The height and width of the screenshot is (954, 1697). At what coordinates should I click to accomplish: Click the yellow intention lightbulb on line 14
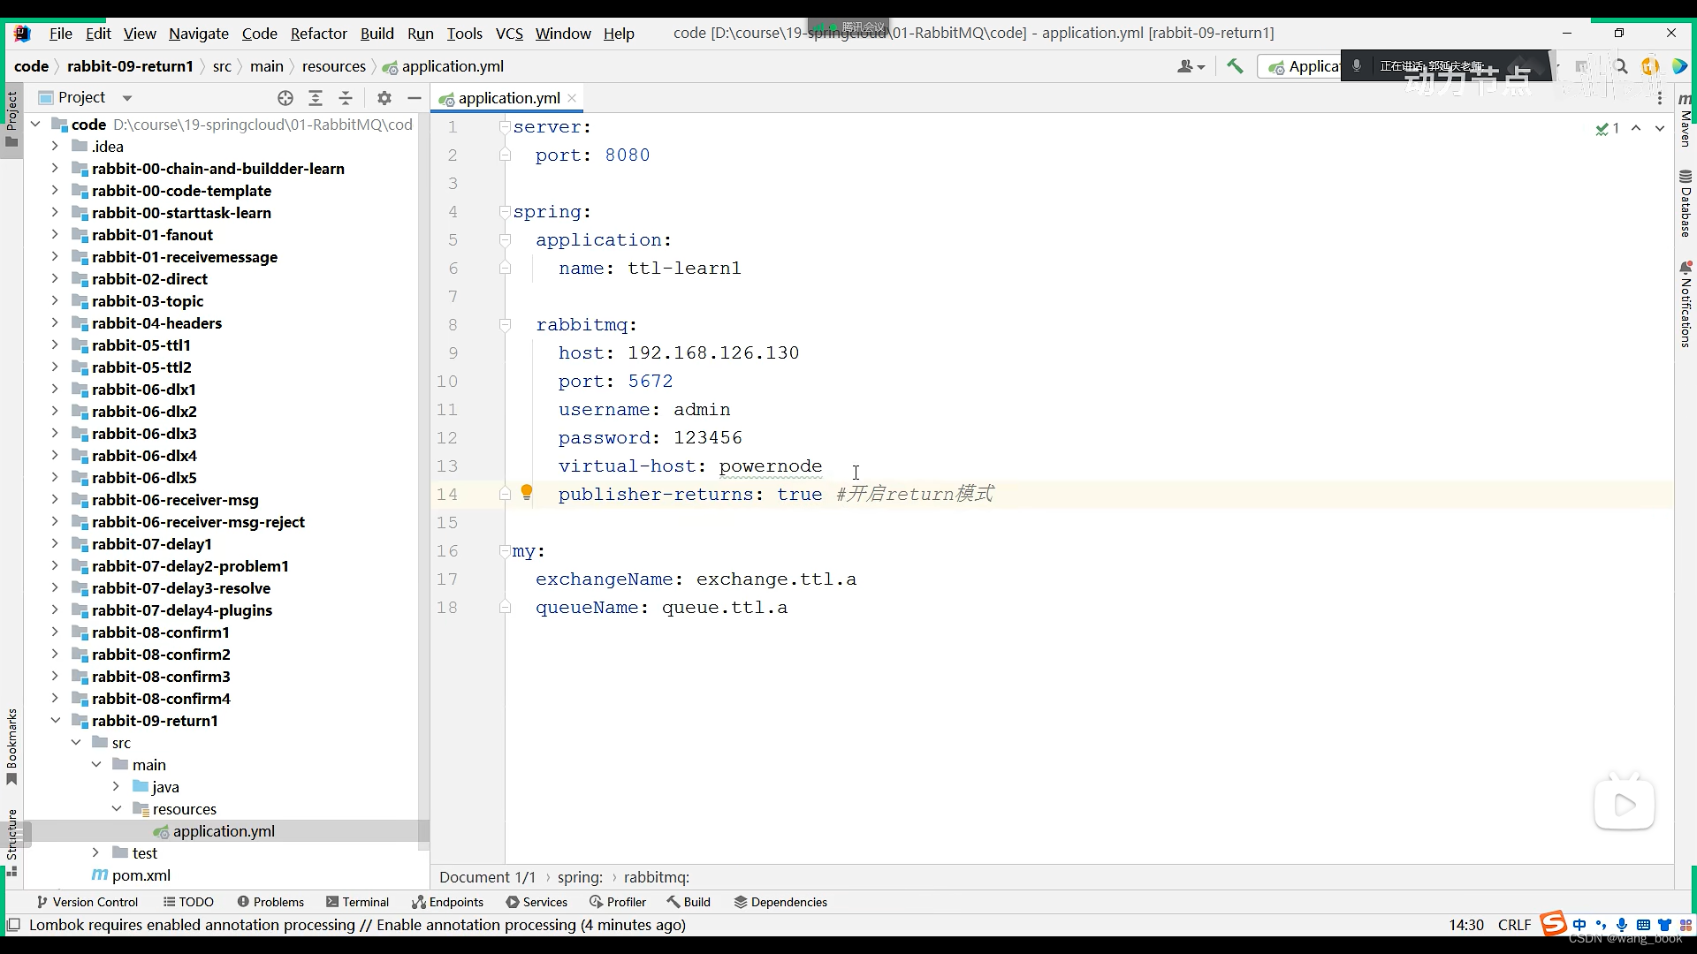(527, 493)
